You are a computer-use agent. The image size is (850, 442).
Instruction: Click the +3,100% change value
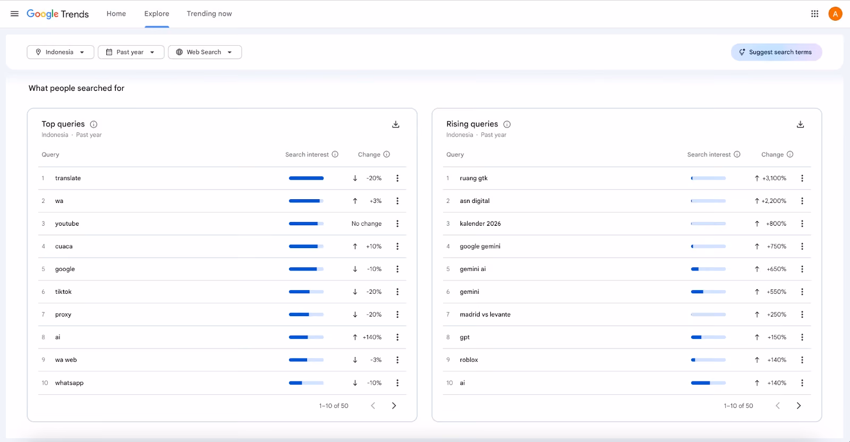tap(774, 178)
